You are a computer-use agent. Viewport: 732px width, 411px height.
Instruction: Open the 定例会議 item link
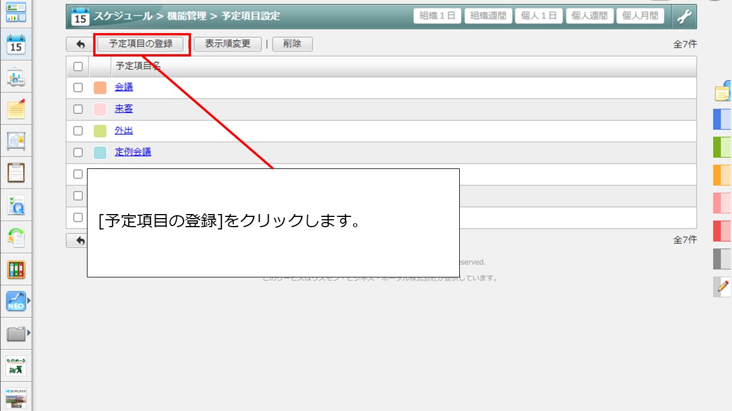133,152
